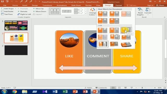The height and width of the screenshot is (94, 167).
Task: Open the Convert dropdown
Action: [148, 11]
